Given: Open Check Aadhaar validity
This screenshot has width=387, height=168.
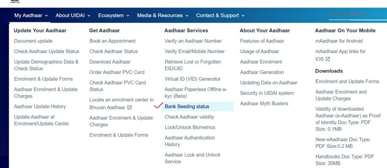Looking at the screenshot, I should click(x=189, y=117).
